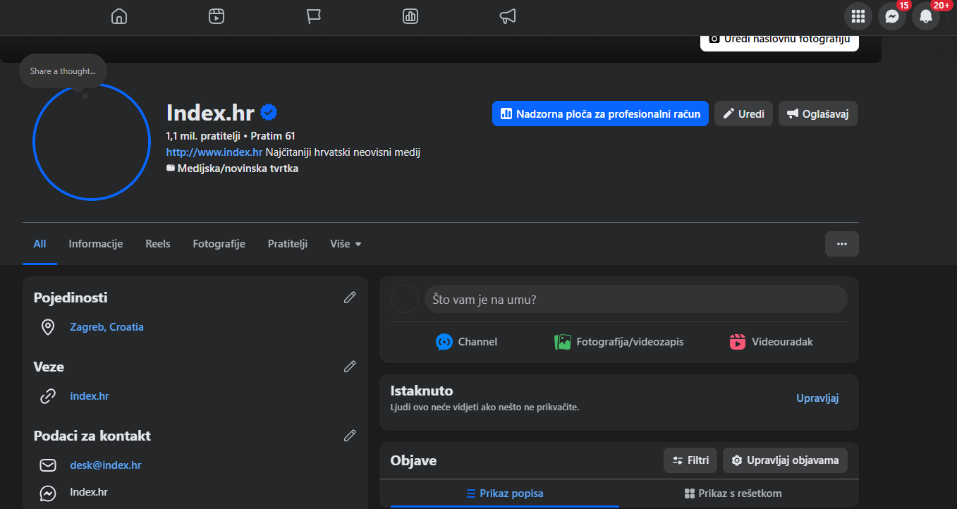Open the http://www.index.hr link
This screenshot has width=957, height=509.
pos(214,152)
